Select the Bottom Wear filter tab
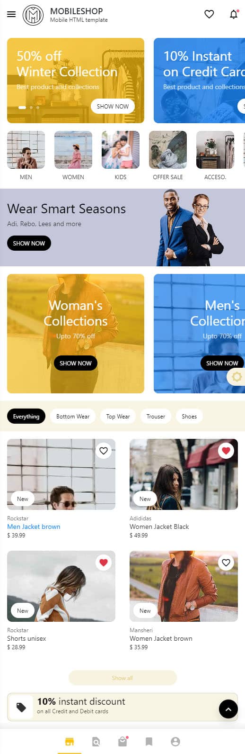 click(73, 416)
